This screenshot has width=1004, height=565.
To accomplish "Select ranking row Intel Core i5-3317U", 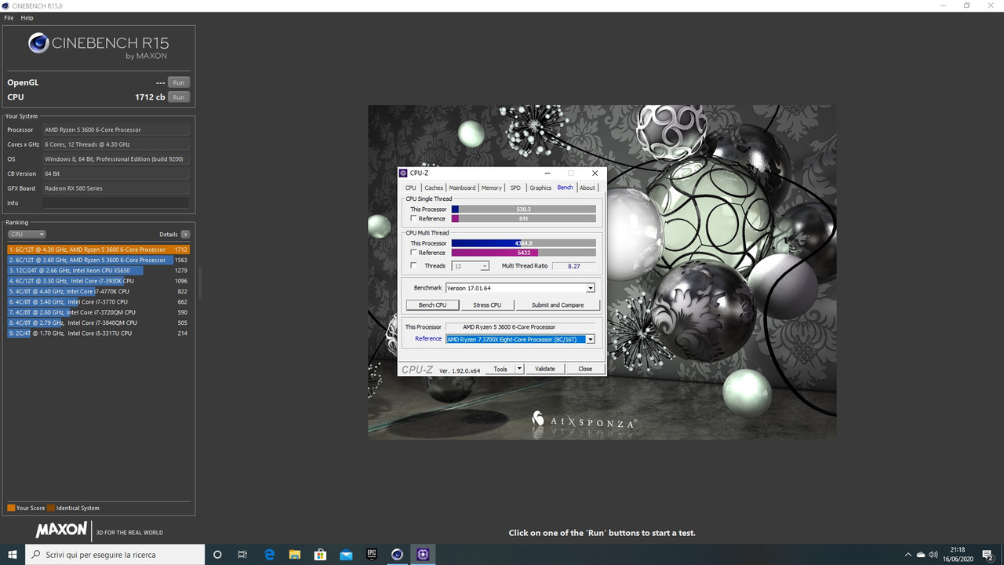I will (x=99, y=334).
